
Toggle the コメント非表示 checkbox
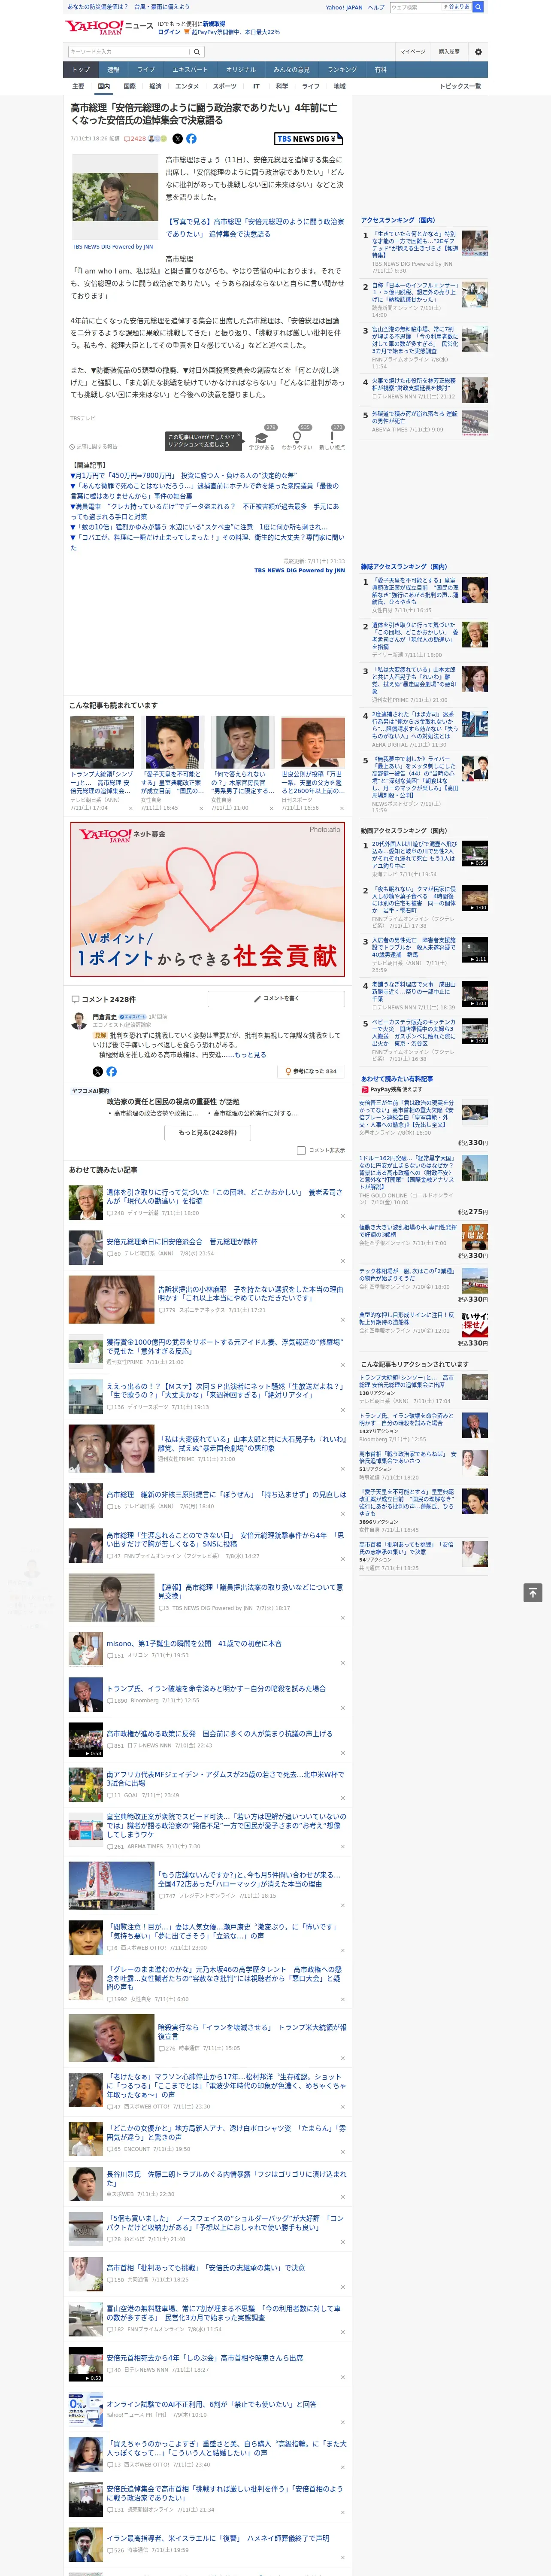pyautogui.click(x=301, y=1150)
